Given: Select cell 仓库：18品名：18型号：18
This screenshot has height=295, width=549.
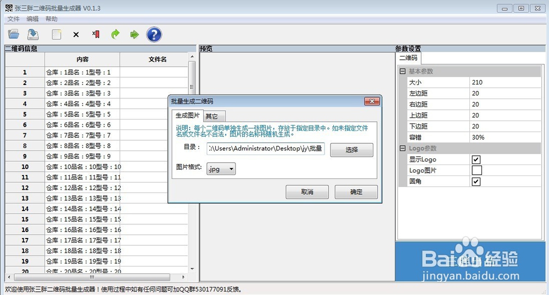Looking at the screenshot, I should pos(82,251).
